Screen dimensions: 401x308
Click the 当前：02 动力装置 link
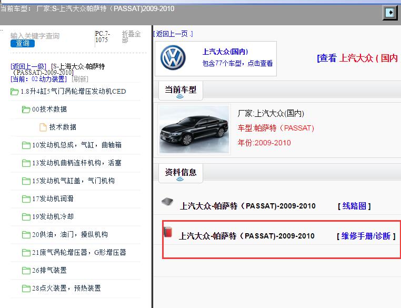tap(38, 79)
